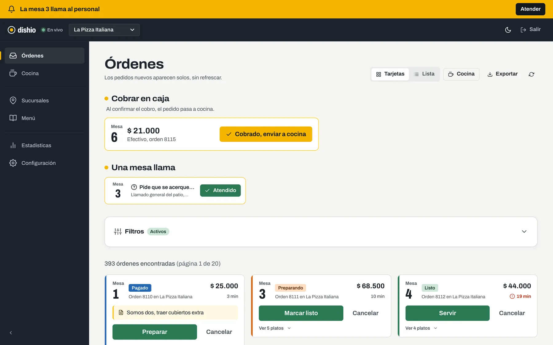
Task: Switch to Lista view
Action: tap(424, 74)
